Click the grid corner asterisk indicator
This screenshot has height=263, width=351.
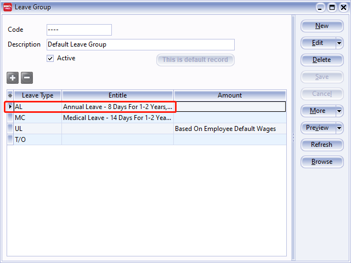coord(10,95)
